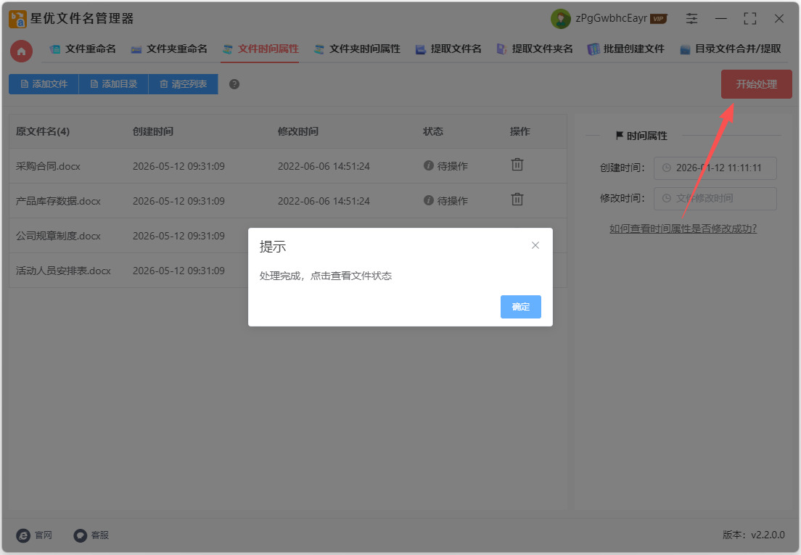The height and width of the screenshot is (555, 801).
Task: Close the 提示 dialog with X
Action: (x=535, y=246)
